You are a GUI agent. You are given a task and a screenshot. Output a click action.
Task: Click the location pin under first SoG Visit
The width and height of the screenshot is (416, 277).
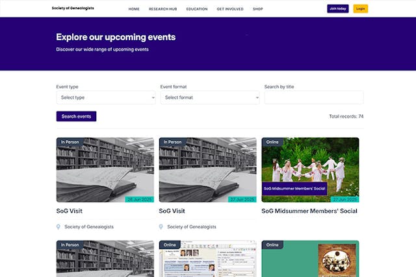[58, 226]
